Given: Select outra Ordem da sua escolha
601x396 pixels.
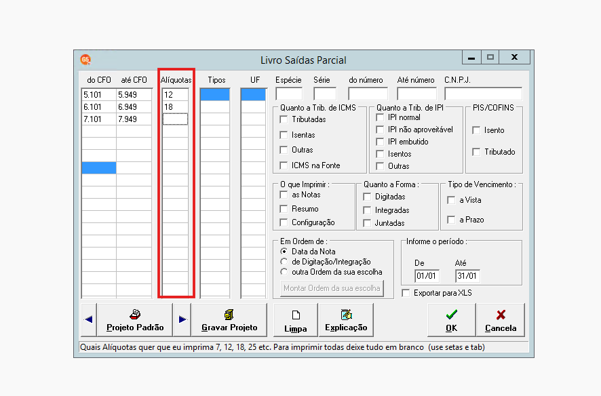Looking at the screenshot, I should [x=284, y=272].
